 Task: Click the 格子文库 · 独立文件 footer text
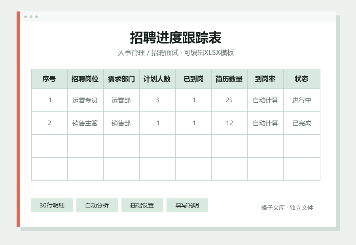click(x=287, y=208)
